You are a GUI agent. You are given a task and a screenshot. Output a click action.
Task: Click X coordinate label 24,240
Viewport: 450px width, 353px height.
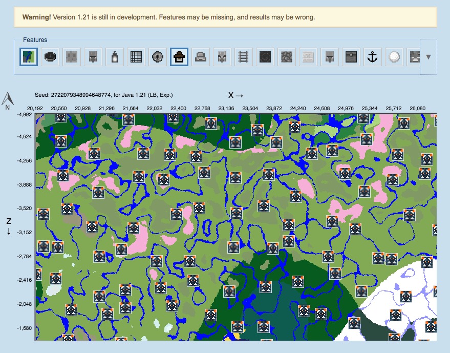[298, 109]
